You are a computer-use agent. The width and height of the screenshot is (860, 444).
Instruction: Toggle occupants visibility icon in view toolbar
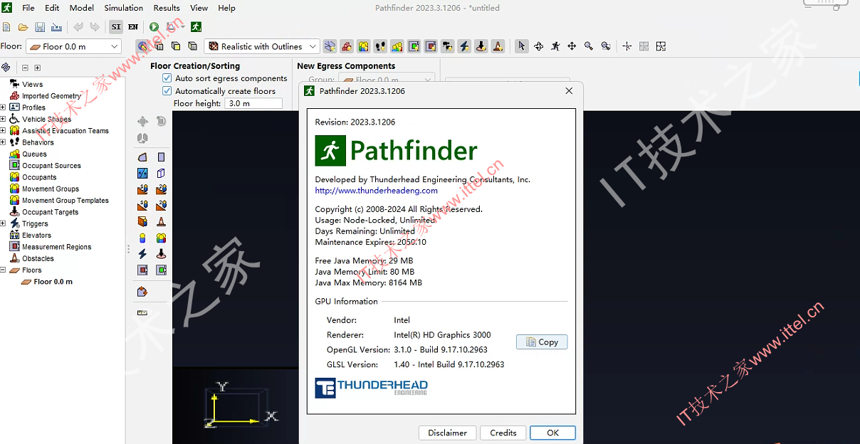pos(364,46)
